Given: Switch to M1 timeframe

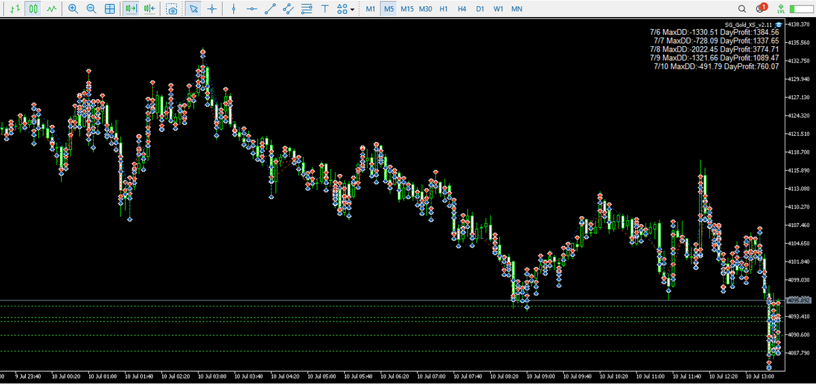Looking at the screenshot, I should [370, 9].
